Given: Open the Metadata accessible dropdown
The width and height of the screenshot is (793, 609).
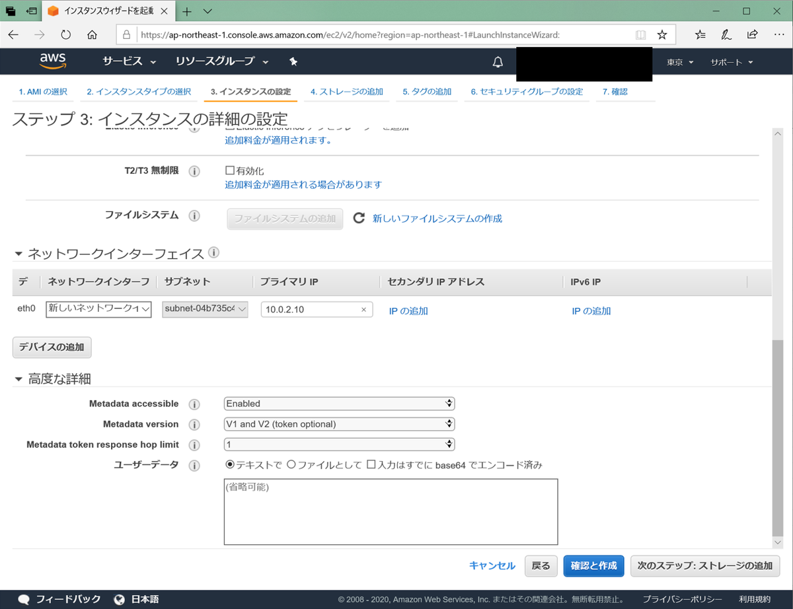Looking at the screenshot, I should point(339,403).
